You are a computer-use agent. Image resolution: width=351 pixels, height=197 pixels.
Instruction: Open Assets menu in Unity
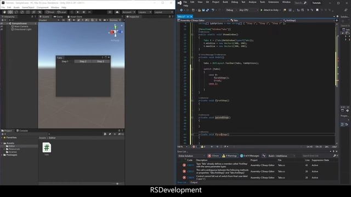point(16,7)
